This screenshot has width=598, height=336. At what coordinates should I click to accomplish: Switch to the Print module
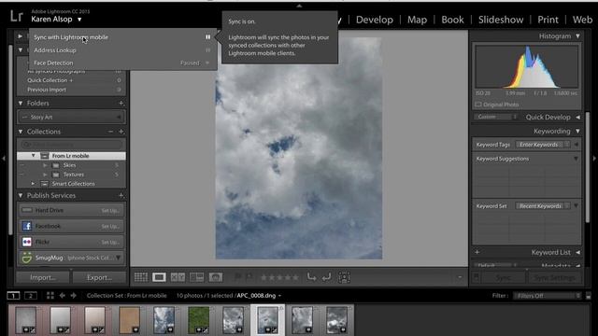tap(548, 20)
